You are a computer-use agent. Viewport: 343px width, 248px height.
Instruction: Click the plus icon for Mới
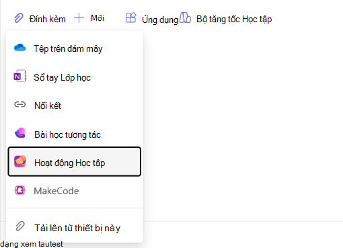coord(79,18)
